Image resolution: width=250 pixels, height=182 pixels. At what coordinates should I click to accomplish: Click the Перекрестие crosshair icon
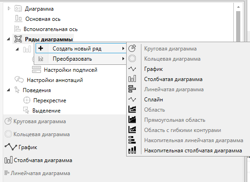pos(27,100)
